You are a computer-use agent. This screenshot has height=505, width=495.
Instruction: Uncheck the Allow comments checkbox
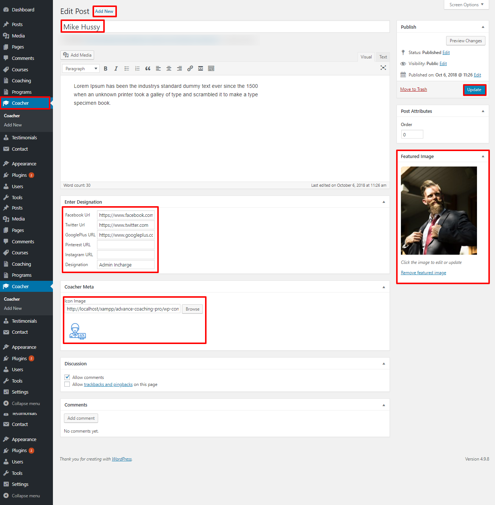(x=67, y=377)
